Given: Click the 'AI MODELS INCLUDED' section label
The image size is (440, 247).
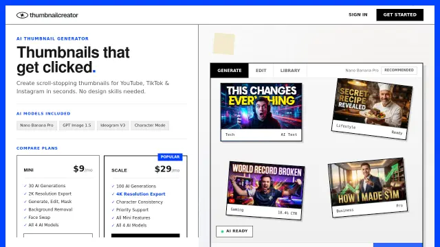Looking at the screenshot, I should tap(43, 114).
